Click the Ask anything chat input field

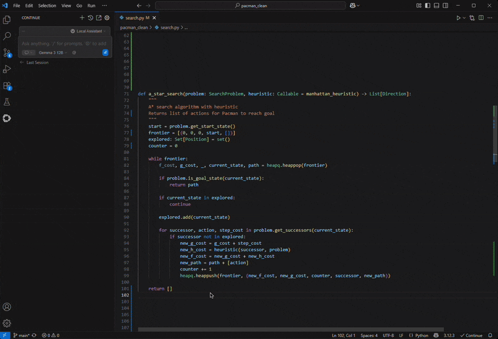62,44
